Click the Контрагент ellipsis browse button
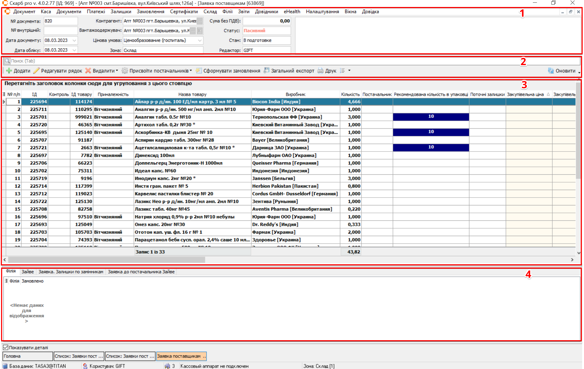Screen dimensions: 584x369 coord(200,21)
